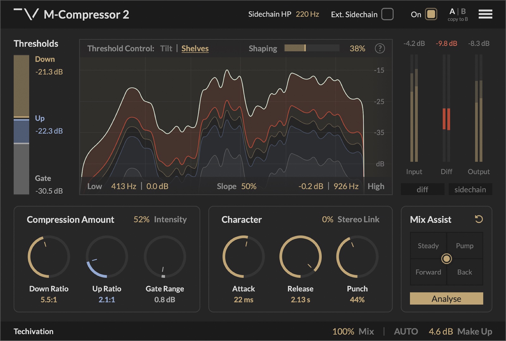The image size is (506, 341).
Task: Click the -22.3 dB Up threshold value
Action: pyautogui.click(x=49, y=131)
